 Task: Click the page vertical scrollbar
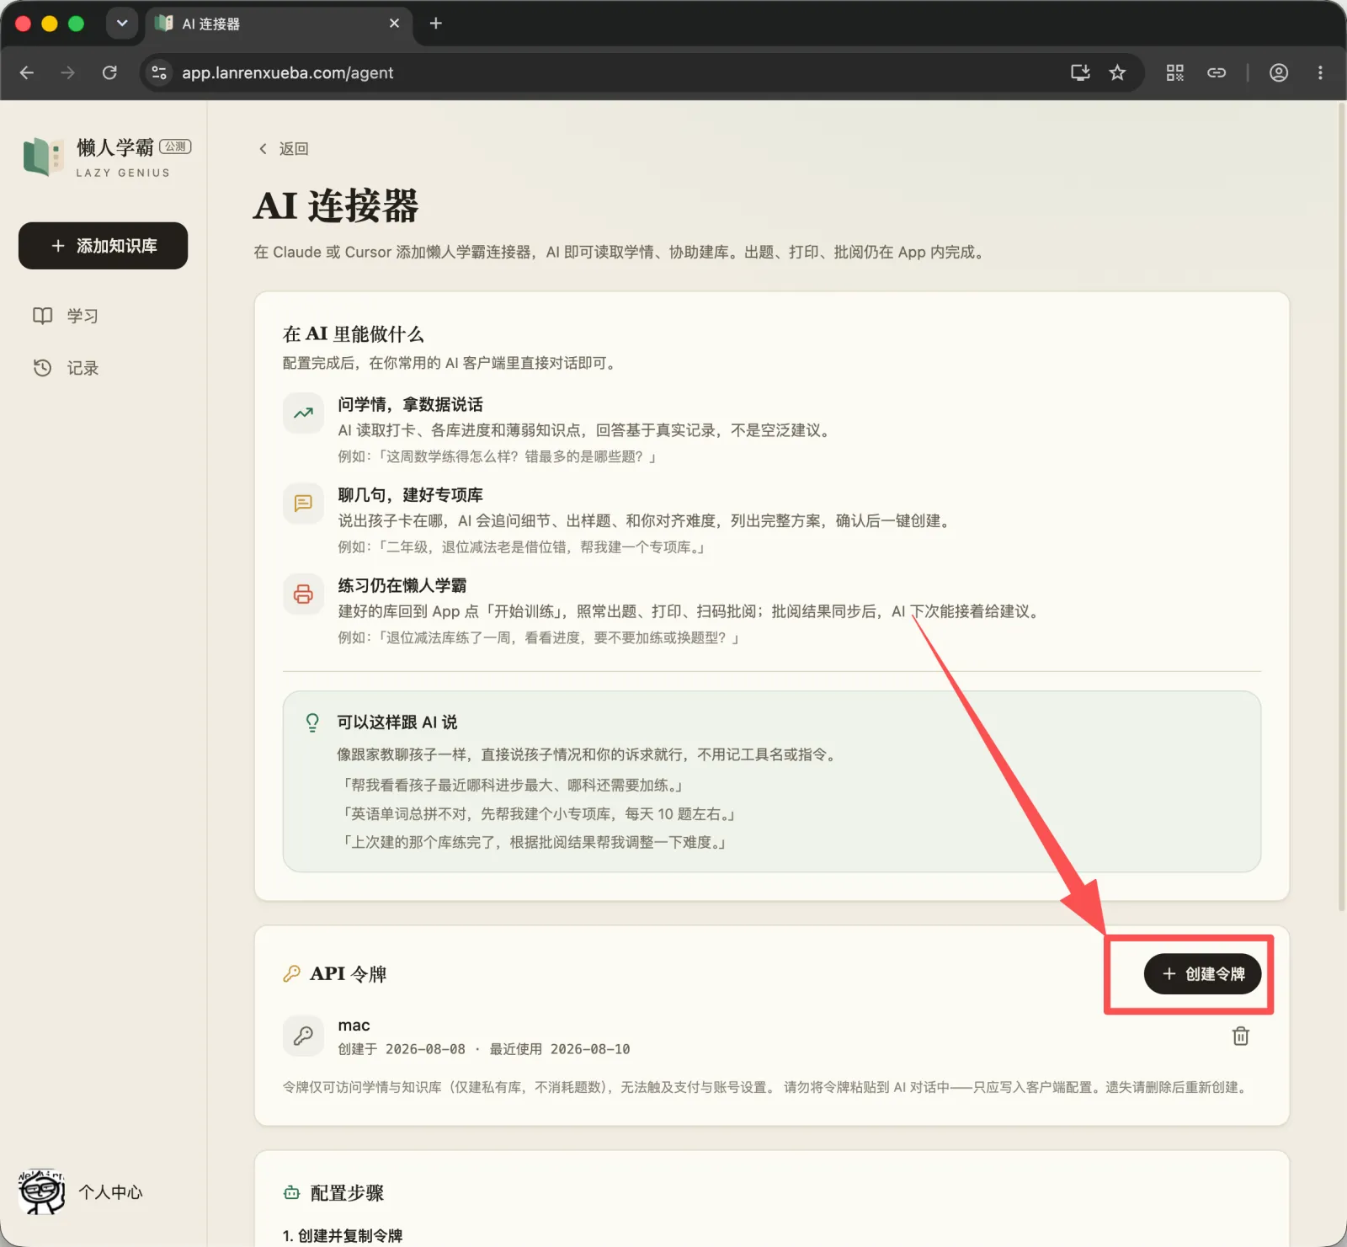1341,508
